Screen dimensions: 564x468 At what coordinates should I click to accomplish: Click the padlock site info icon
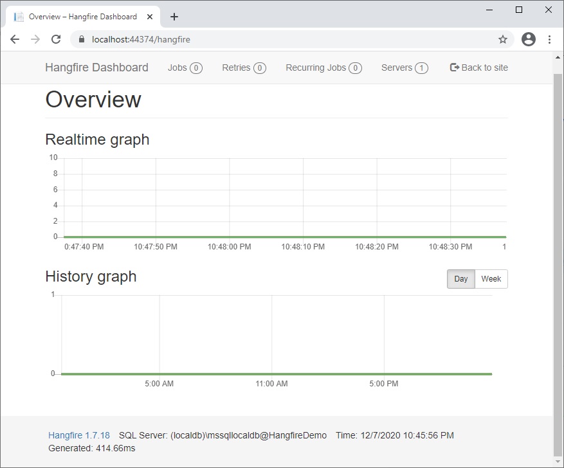[x=81, y=39]
